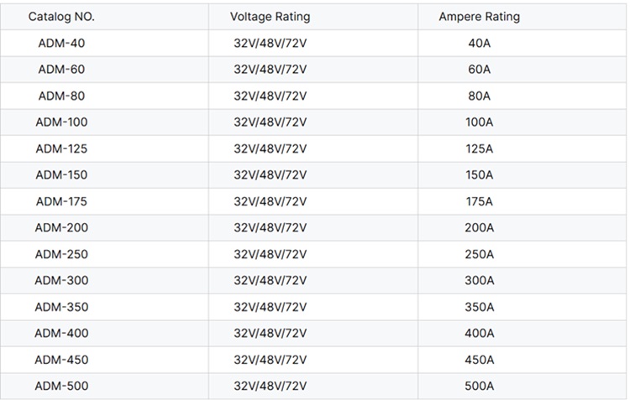The width and height of the screenshot is (630, 400).
Task: Select the ADM-200 catalog cell
Action: pos(61,228)
